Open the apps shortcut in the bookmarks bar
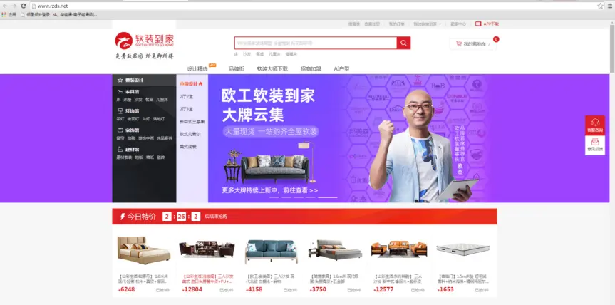 click(9, 14)
